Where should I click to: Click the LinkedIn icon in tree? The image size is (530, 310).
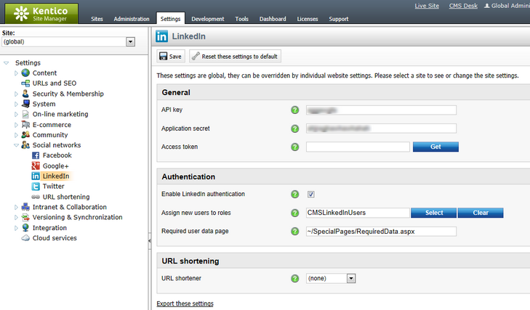click(x=36, y=176)
